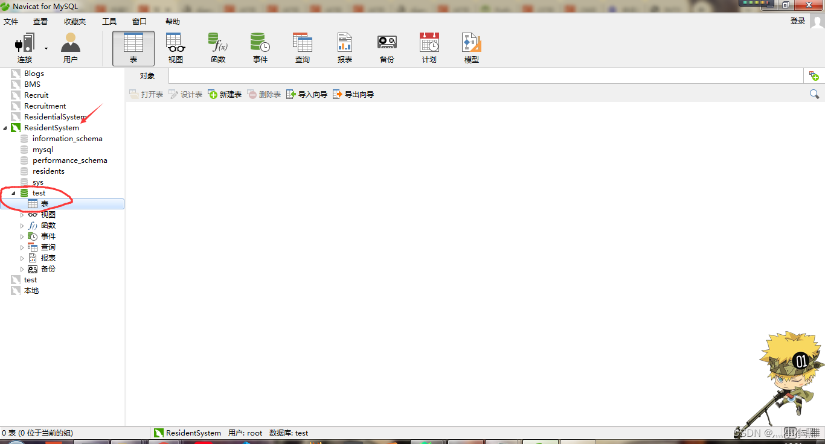
Task: Click the '数据库: test' status bar text
Action: (289, 433)
